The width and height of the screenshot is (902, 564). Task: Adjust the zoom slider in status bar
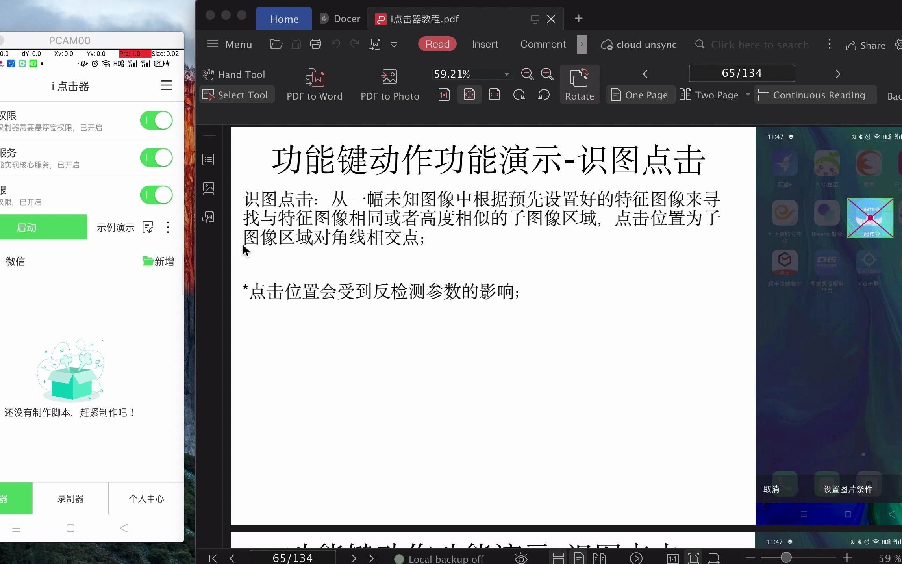[x=786, y=557]
